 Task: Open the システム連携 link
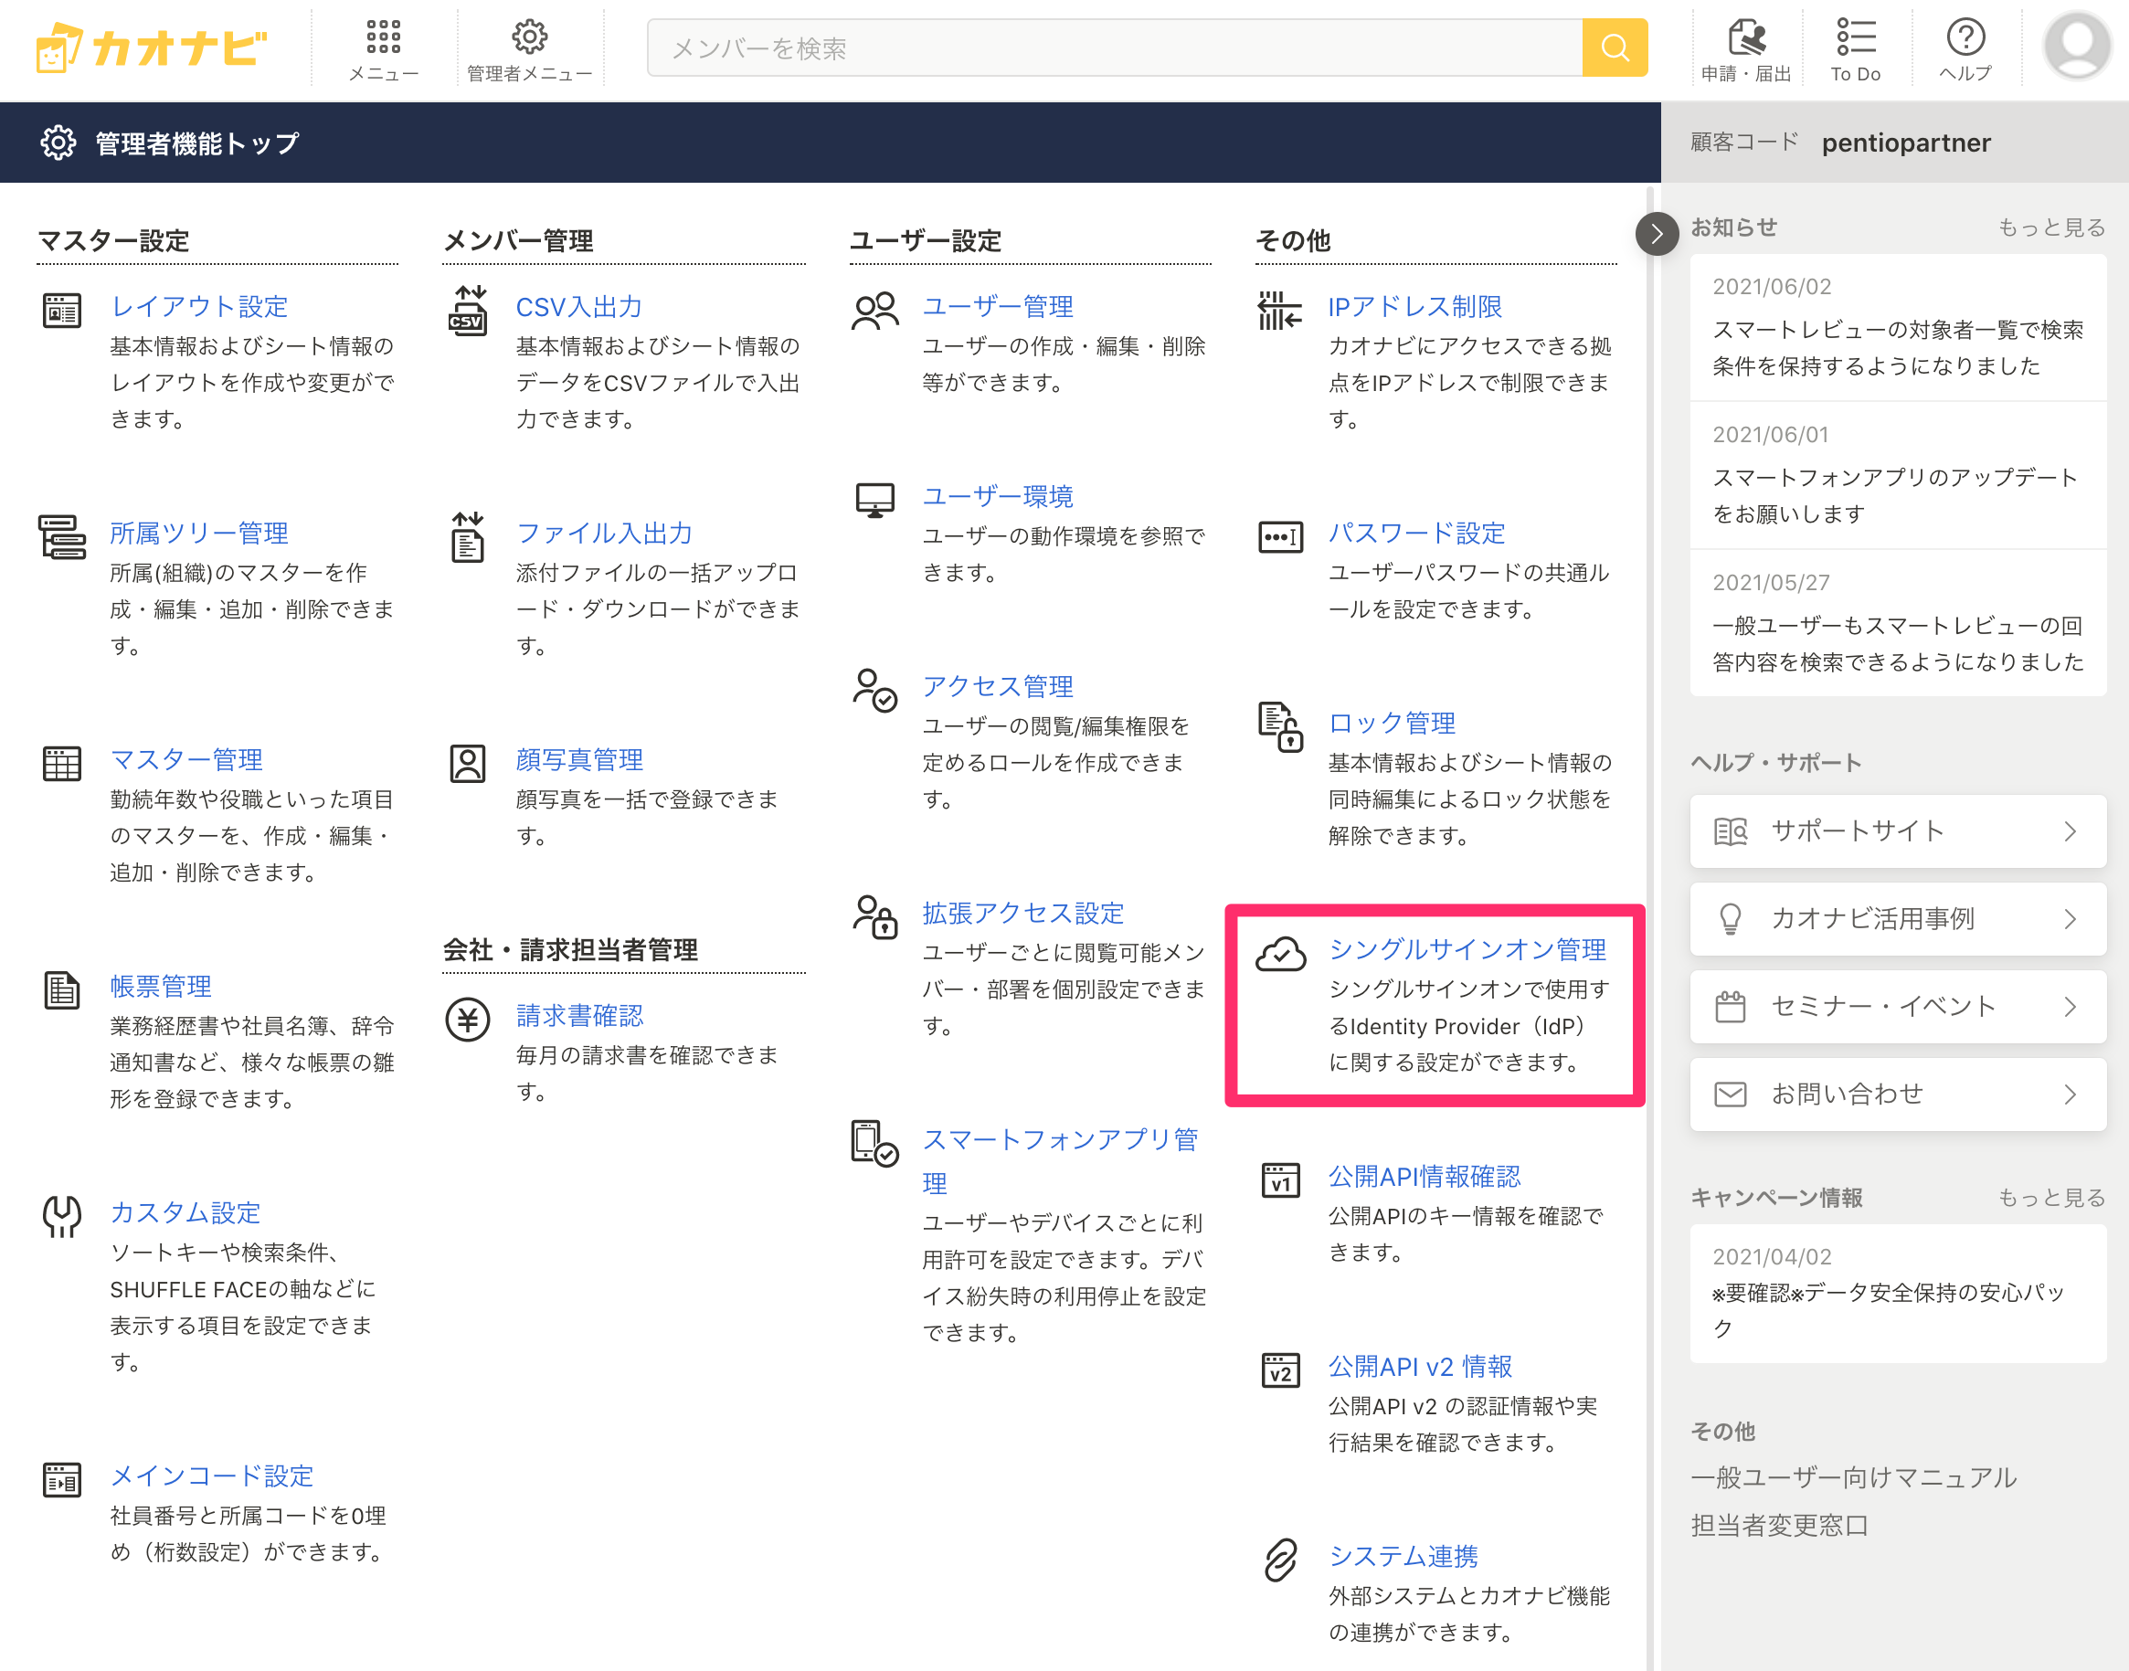1403,1556
